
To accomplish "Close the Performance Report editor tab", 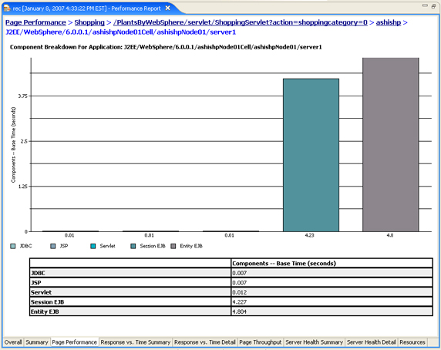I will [x=167, y=8].
